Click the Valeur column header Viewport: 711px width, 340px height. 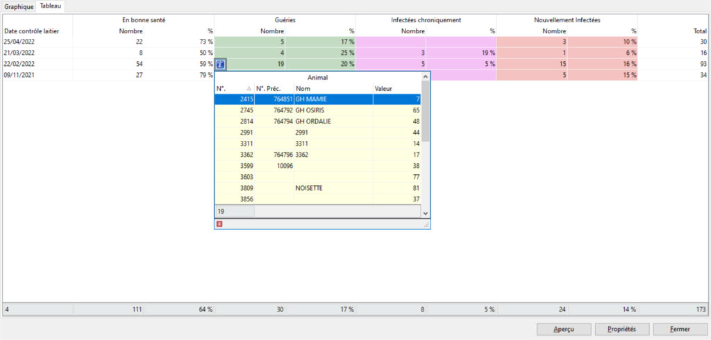tap(396, 89)
